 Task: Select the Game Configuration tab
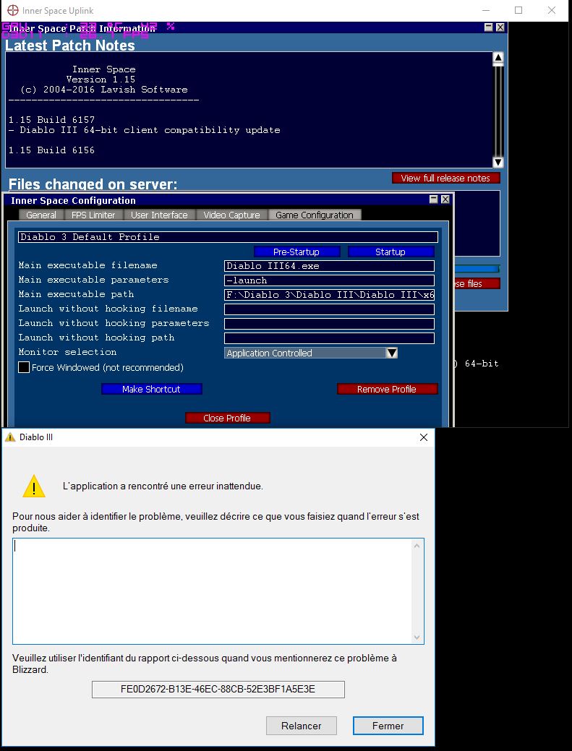tap(315, 215)
